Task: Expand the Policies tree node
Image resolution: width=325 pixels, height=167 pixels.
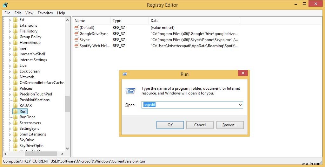Action: [10, 89]
